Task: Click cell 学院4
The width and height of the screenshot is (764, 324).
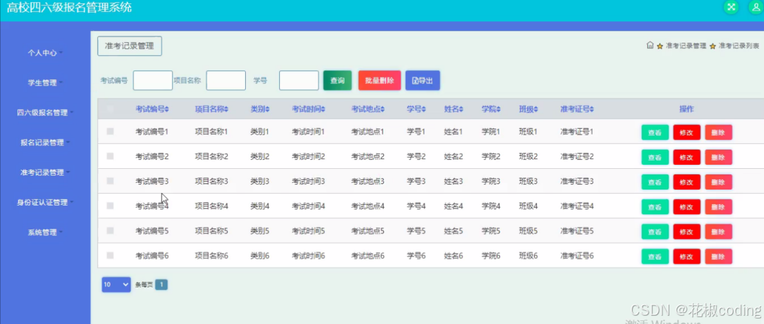Action: pos(491,206)
